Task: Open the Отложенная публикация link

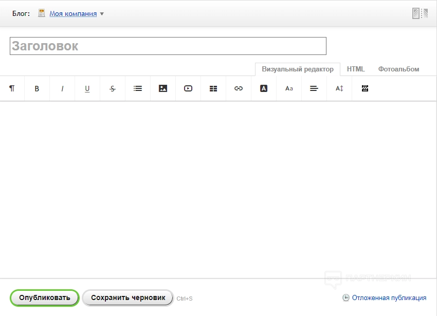Action: pyautogui.click(x=389, y=298)
